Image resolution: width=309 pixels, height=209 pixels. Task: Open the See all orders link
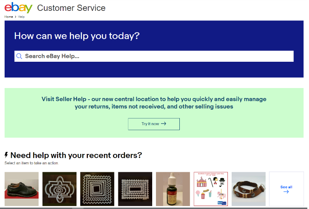pos(286,189)
